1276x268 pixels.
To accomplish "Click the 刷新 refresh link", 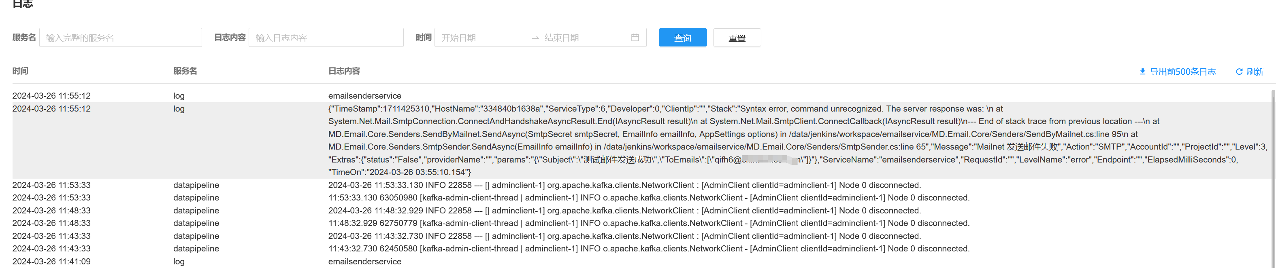I will (1255, 72).
